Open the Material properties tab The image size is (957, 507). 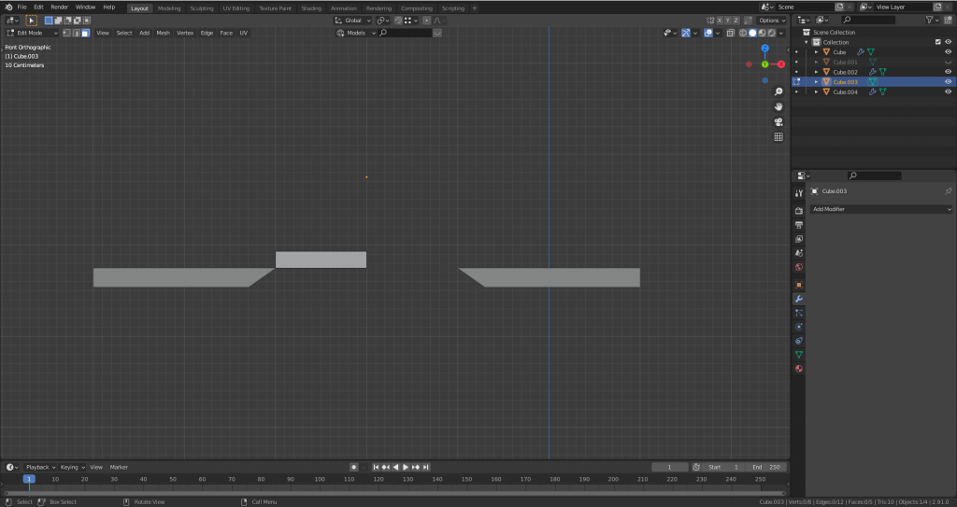[799, 369]
